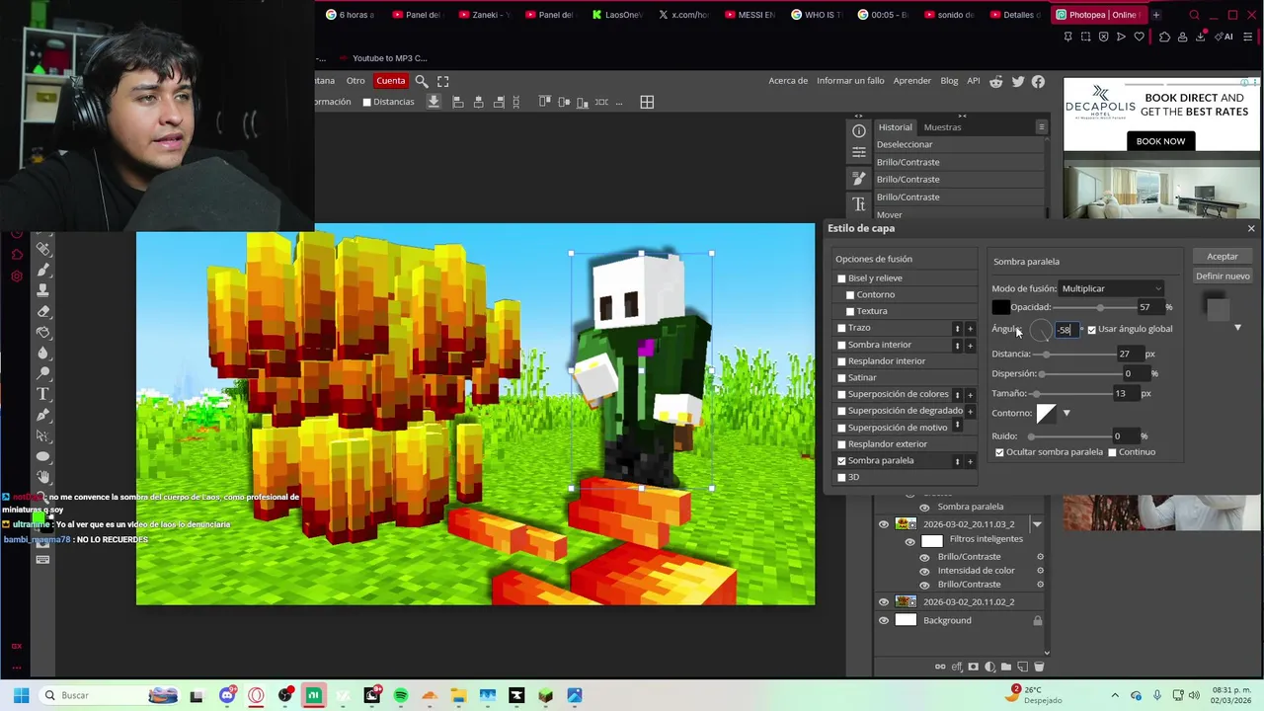Hide the Background layer with its eye icon
The height and width of the screenshot is (711, 1264).
tap(884, 620)
